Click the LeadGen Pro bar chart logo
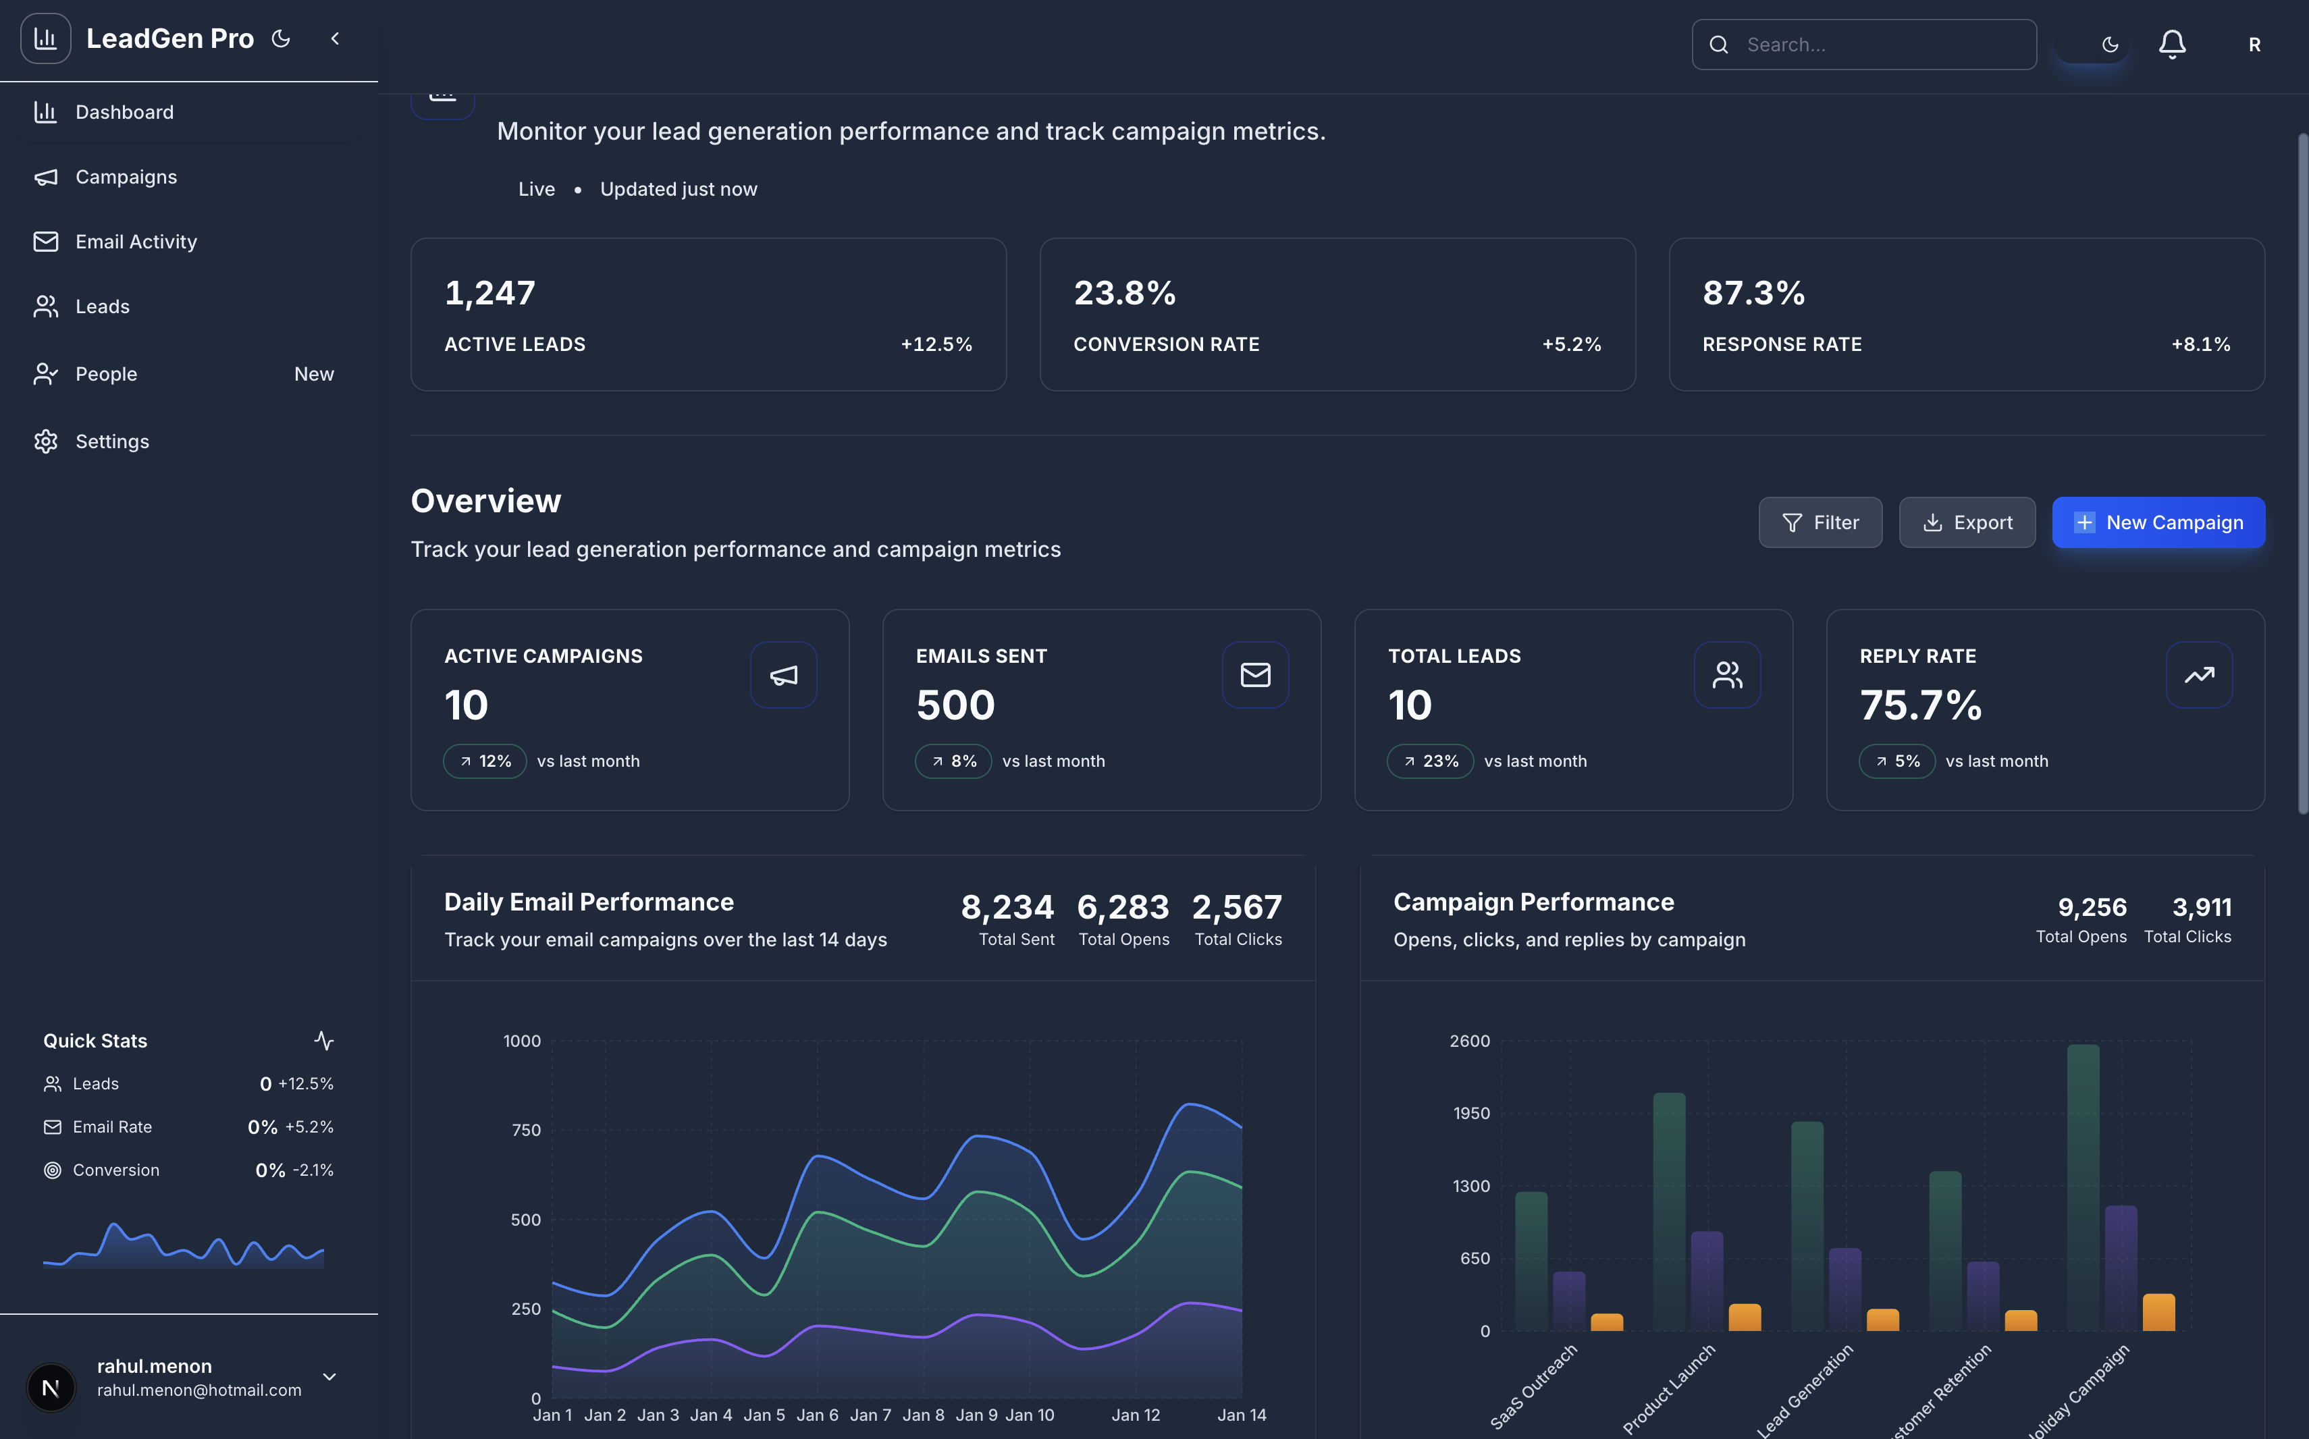The height and width of the screenshot is (1439, 2309). pyautogui.click(x=45, y=38)
